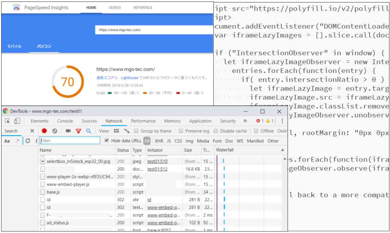Select the パソコン results tab

[x=44, y=47]
